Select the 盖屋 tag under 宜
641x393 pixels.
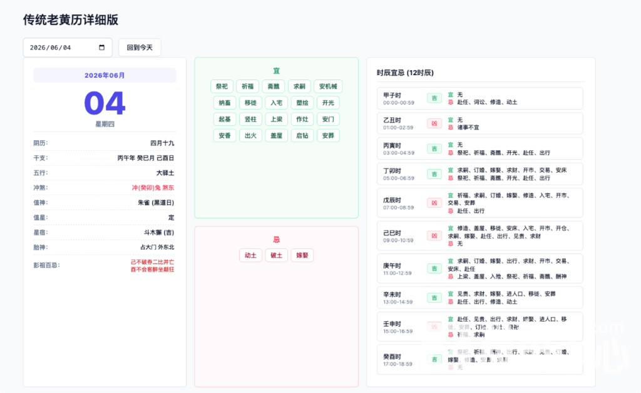click(x=276, y=135)
